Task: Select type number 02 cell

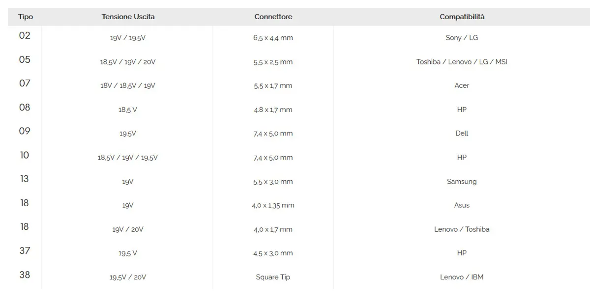Action: tap(25, 35)
